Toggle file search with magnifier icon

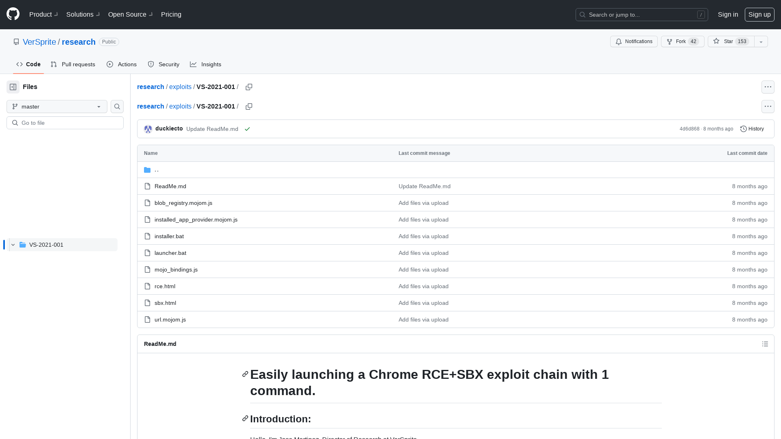tap(117, 106)
